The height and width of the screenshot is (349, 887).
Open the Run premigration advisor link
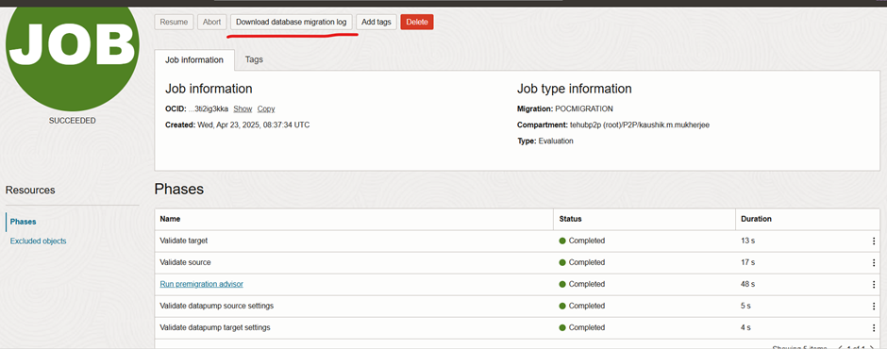(201, 284)
